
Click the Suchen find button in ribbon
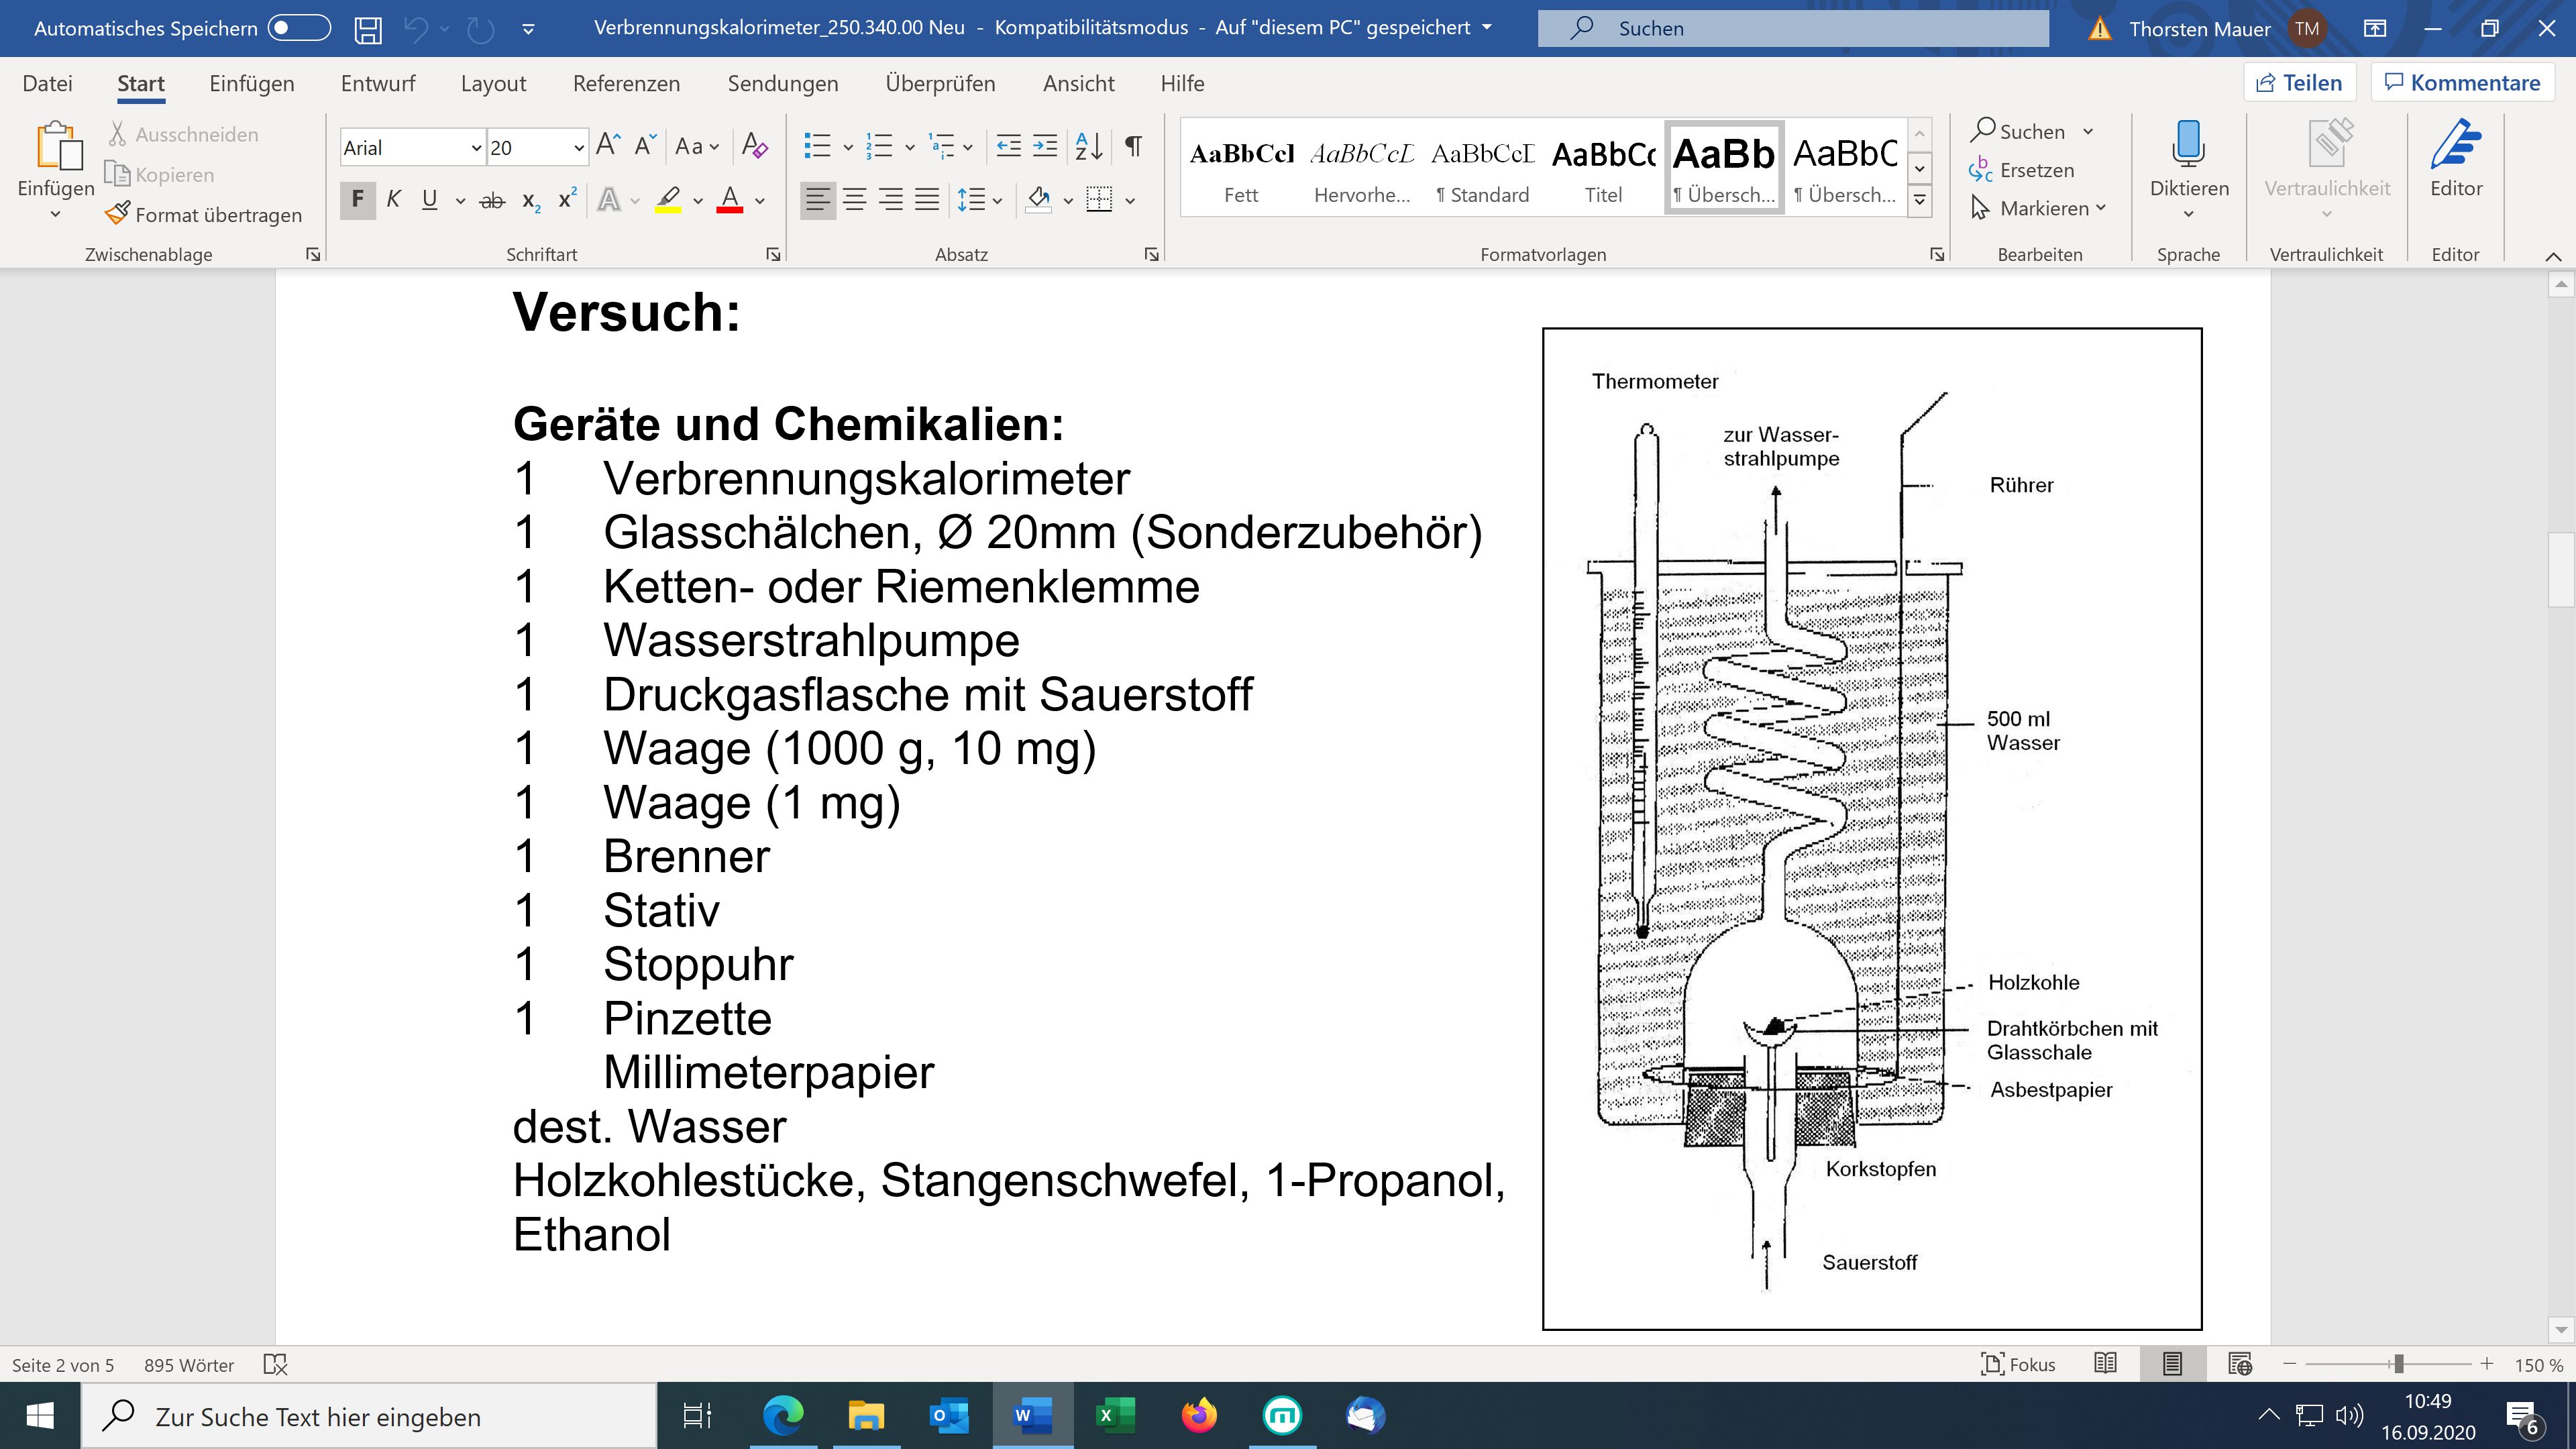[x=2019, y=131]
